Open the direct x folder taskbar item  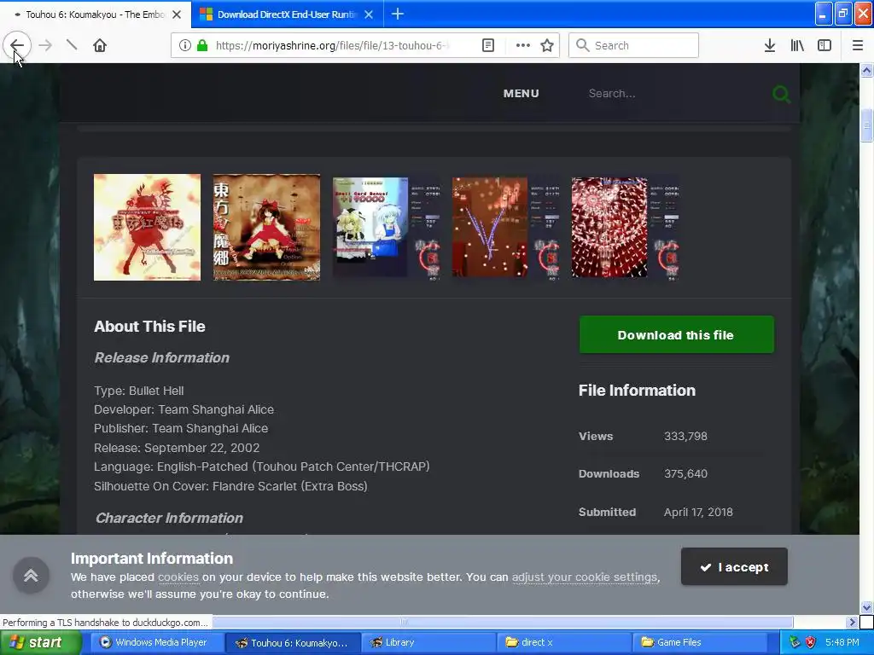tap(564, 643)
